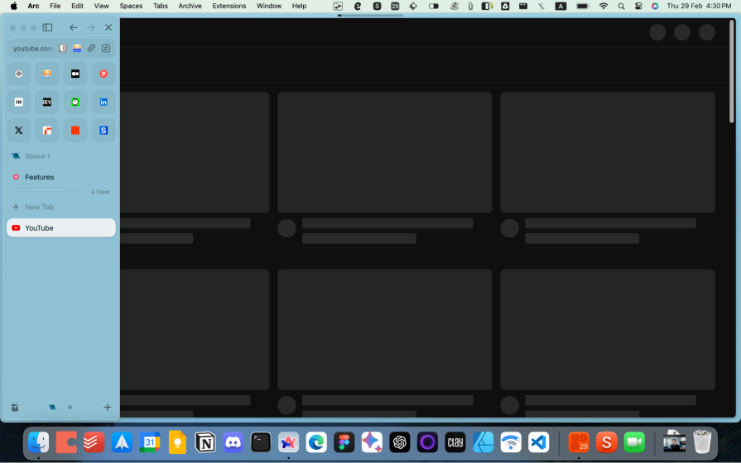Clear tabs with the Clear button
The width and height of the screenshot is (741, 463).
pyautogui.click(x=101, y=192)
